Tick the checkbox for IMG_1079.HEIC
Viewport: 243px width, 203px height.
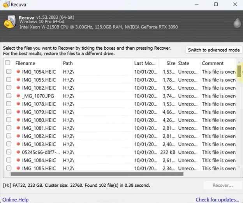click(x=9, y=112)
